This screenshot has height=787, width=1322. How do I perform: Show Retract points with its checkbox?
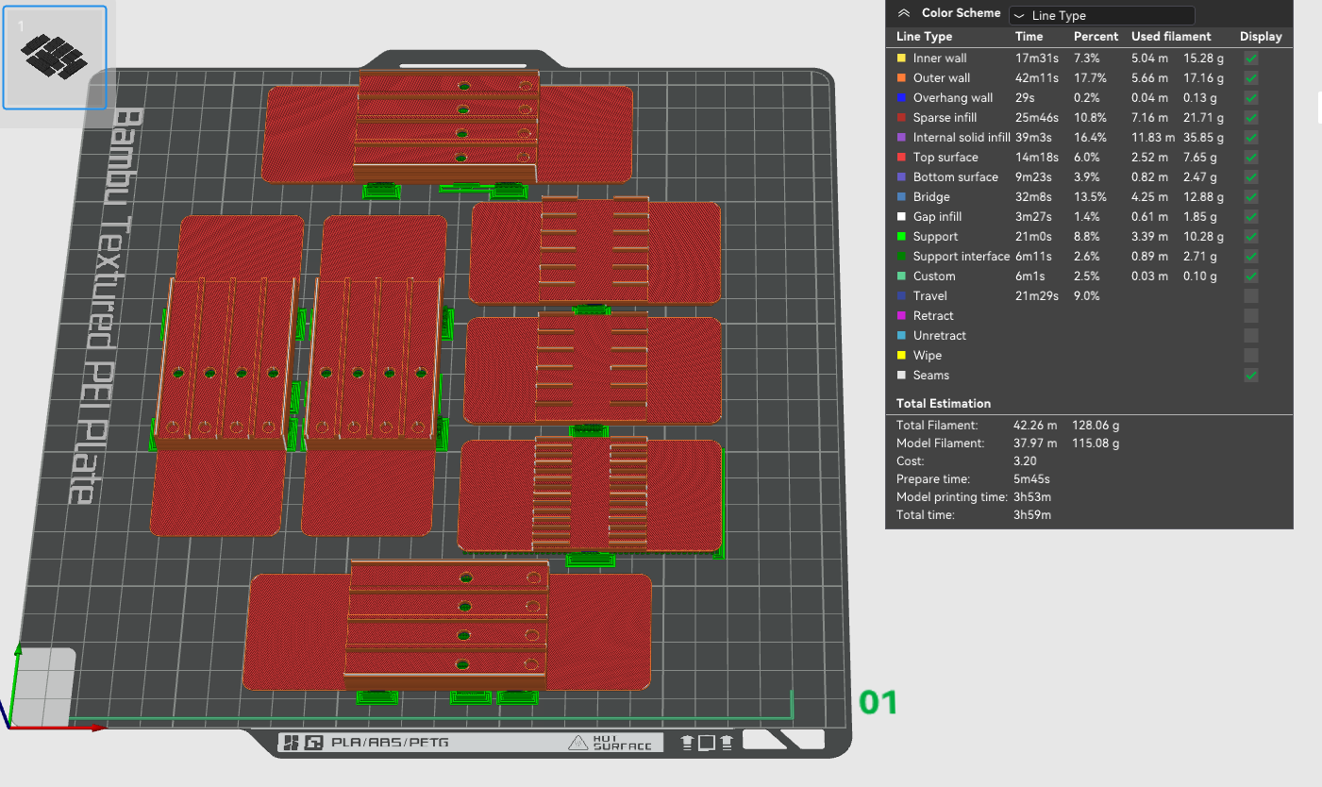1250,316
